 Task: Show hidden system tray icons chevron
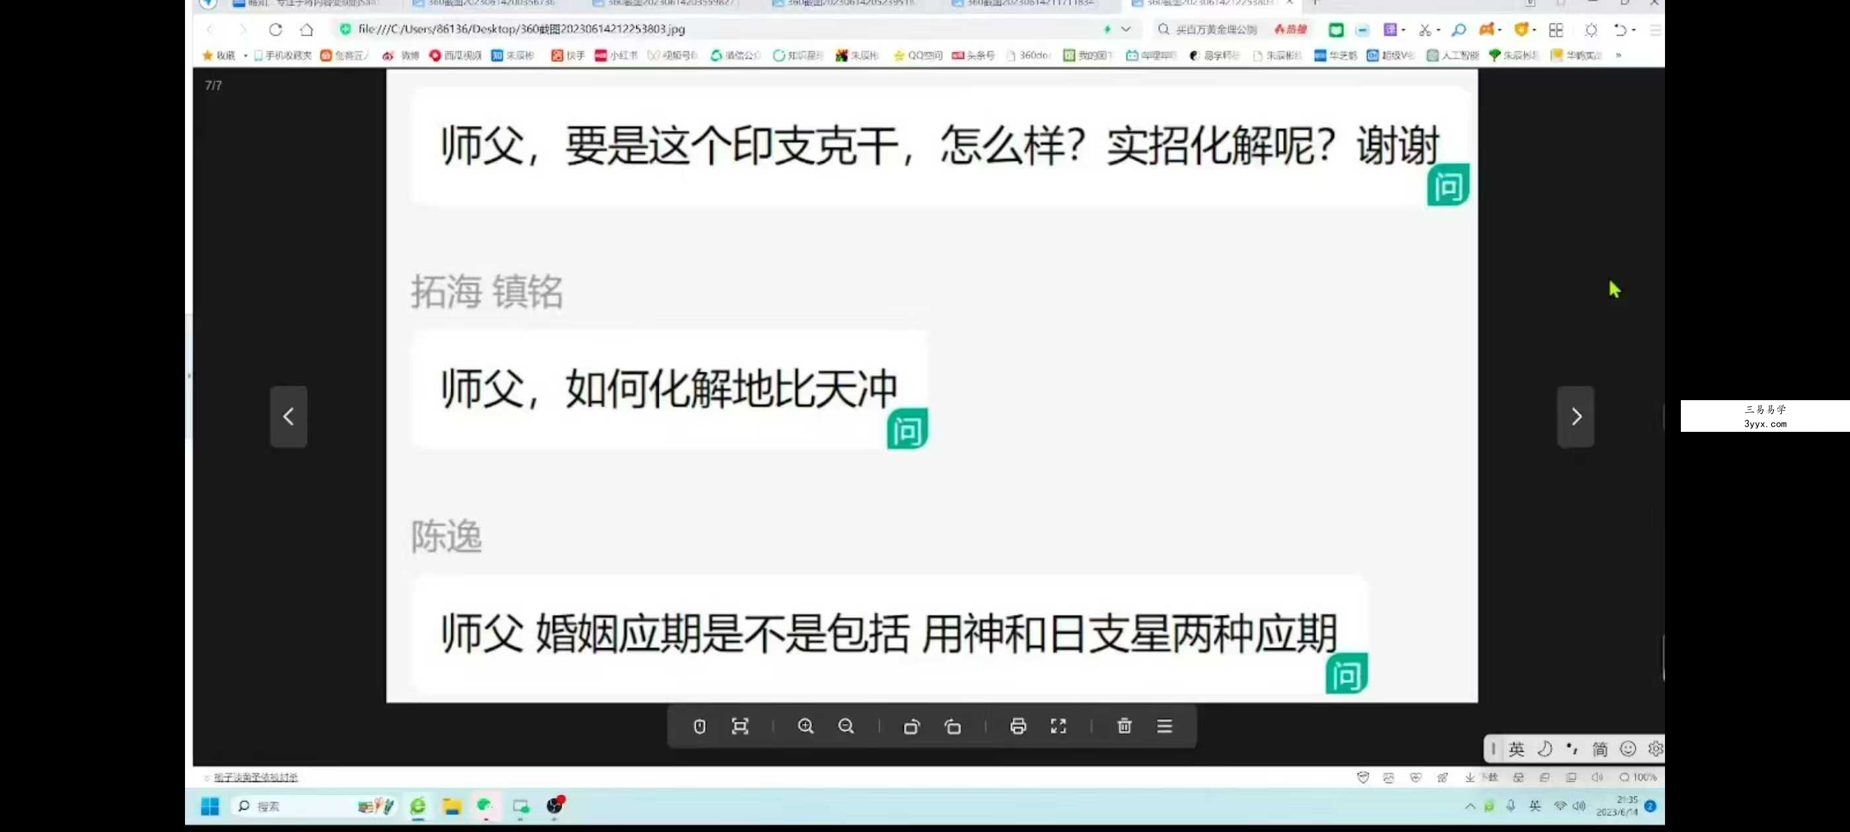[1470, 807]
